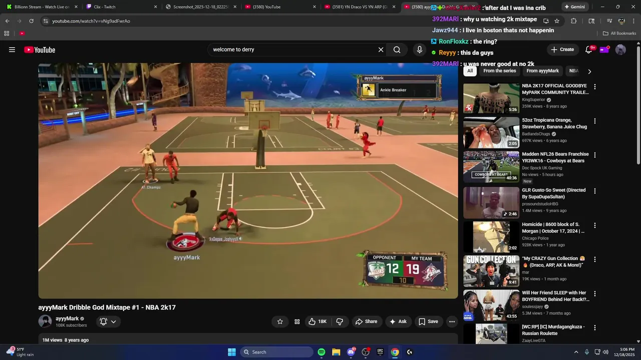The width and height of the screenshot is (641, 360).
Task: Select the From the series chip
Action: [x=499, y=71]
